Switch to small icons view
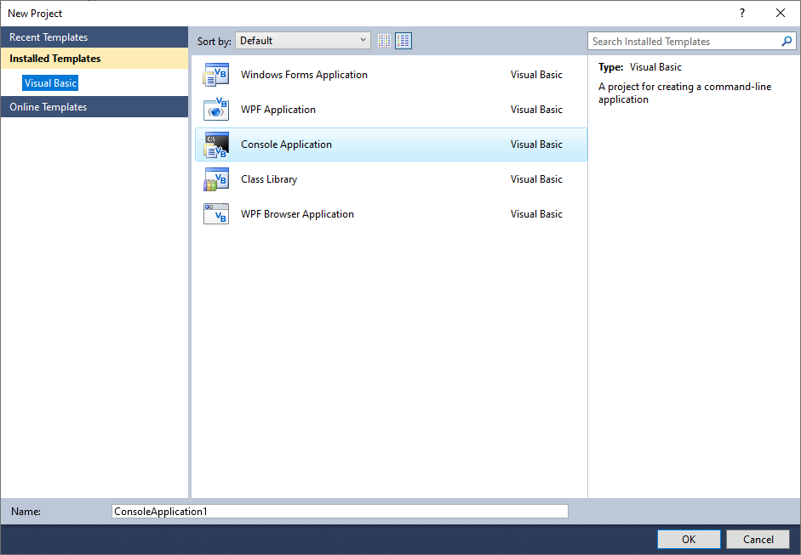Viewport: 801px width, 555px height. point(384,41)
